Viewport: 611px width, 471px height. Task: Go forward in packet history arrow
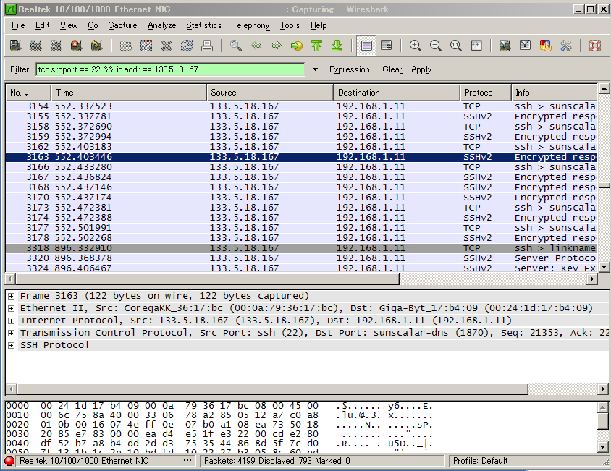[x=277, y=46]
